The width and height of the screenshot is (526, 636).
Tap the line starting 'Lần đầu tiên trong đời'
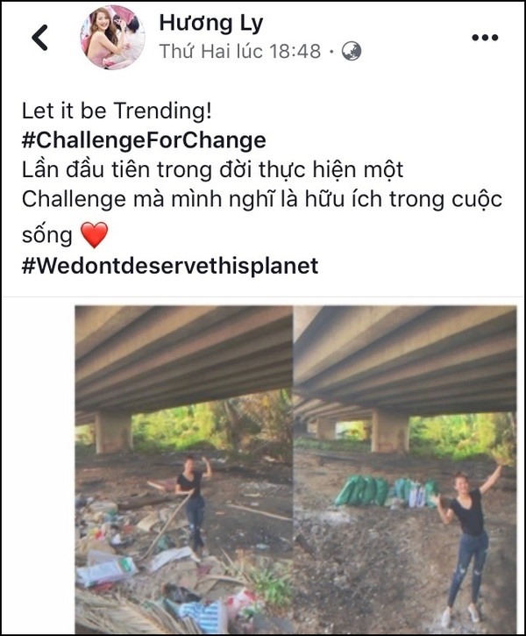[212, 170]
